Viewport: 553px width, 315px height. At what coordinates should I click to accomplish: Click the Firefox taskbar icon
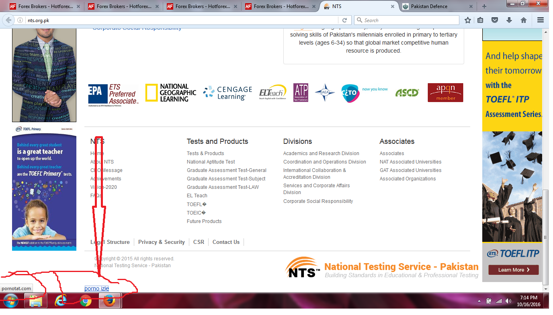click(110, 301)
